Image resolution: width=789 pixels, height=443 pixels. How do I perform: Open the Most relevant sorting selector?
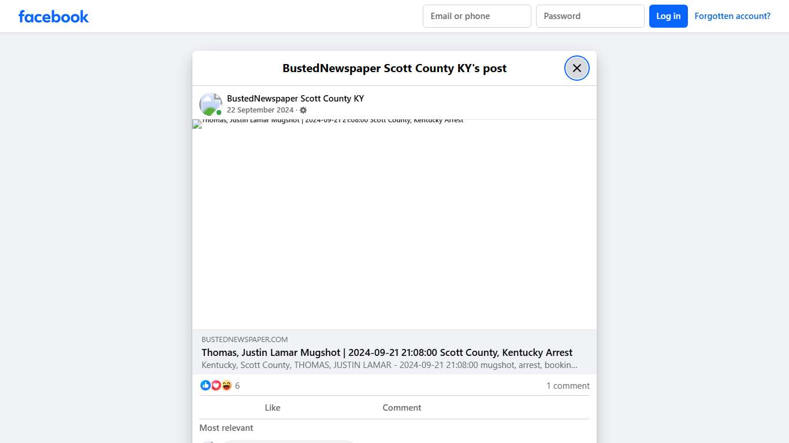pyautogui.click(x=226, y=428)
